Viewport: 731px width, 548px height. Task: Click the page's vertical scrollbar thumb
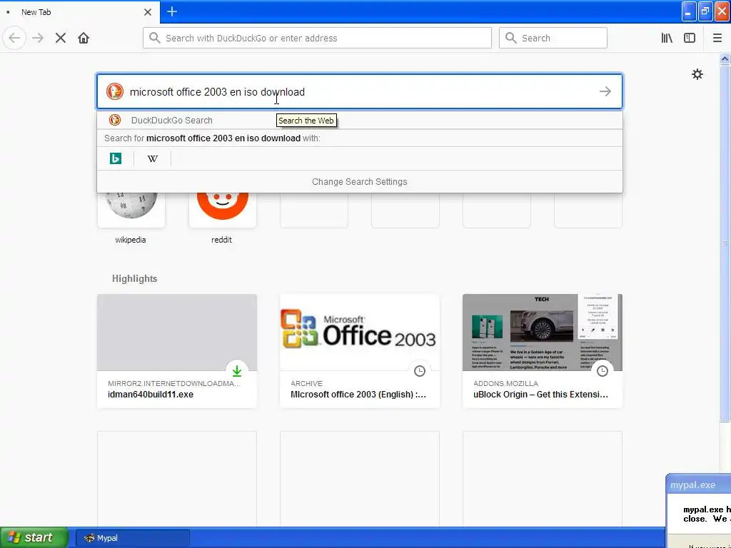[725, 243]
